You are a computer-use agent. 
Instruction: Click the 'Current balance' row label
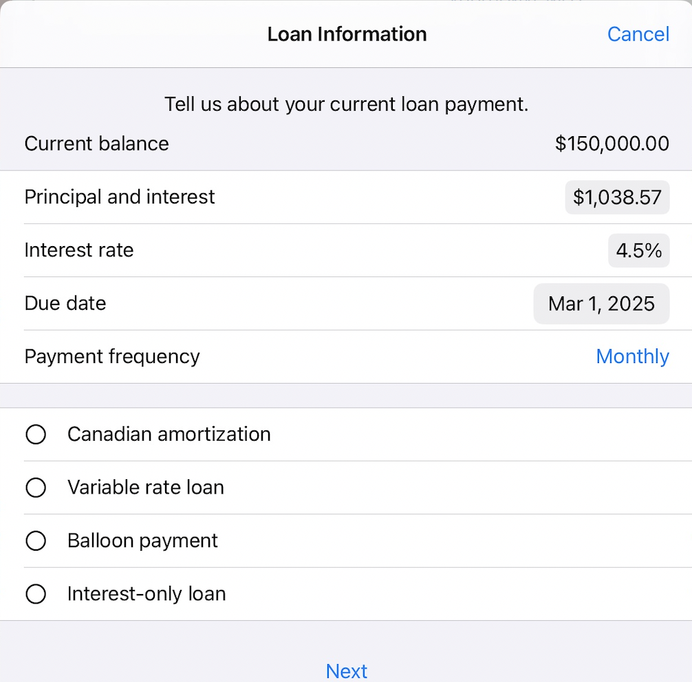coord(96,144)
